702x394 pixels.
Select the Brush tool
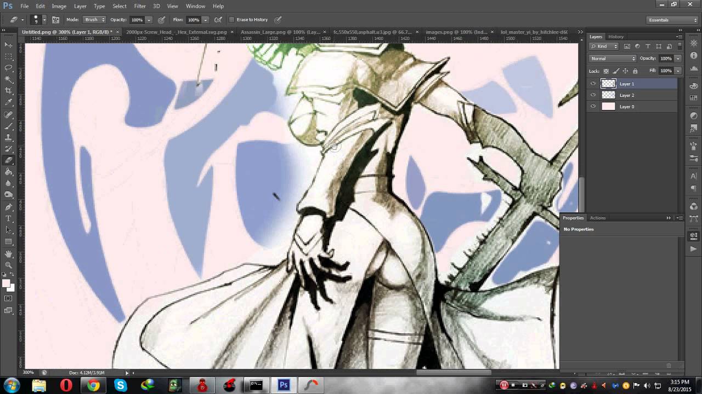pos(8,126)
